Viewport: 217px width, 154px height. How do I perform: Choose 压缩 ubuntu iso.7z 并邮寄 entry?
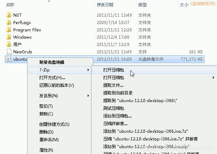[151, 139]
